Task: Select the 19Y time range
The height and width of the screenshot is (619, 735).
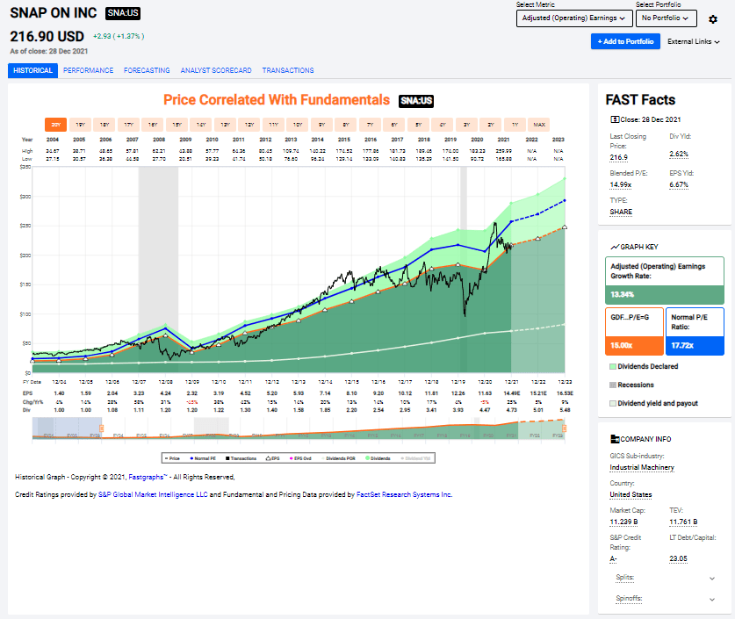Action: click(x=80, y=125)
